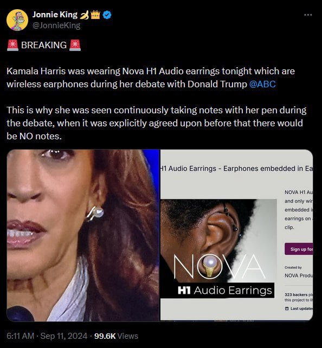Open the @JonnieKing handle
This screenshot has width=322, height=348.
pyautogui.click(x=56, y=25)
